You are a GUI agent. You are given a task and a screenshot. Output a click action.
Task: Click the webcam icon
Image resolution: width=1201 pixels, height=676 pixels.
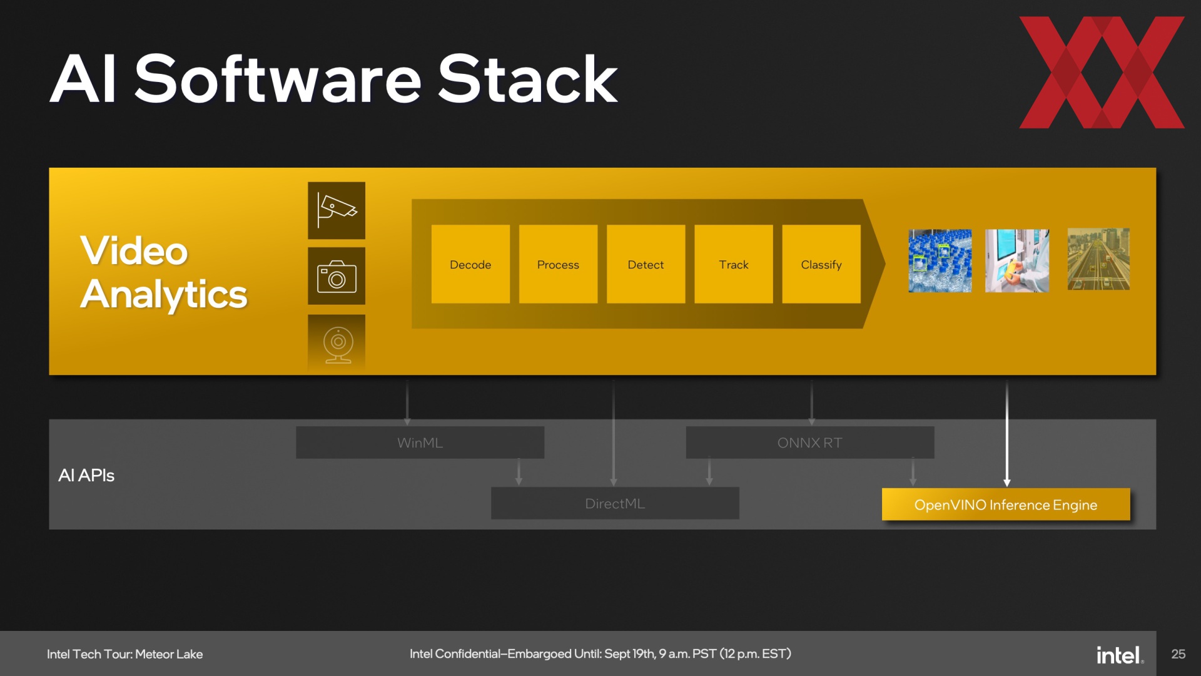point(337,343)
